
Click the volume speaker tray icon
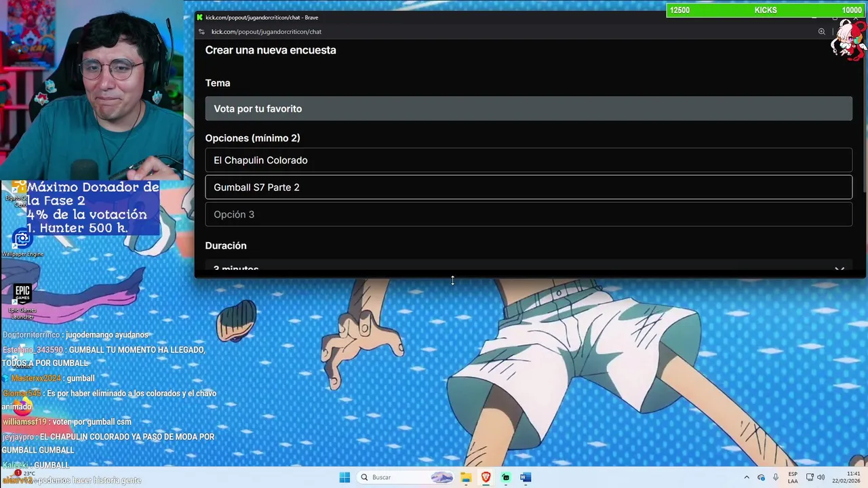(x=820, y=477)
